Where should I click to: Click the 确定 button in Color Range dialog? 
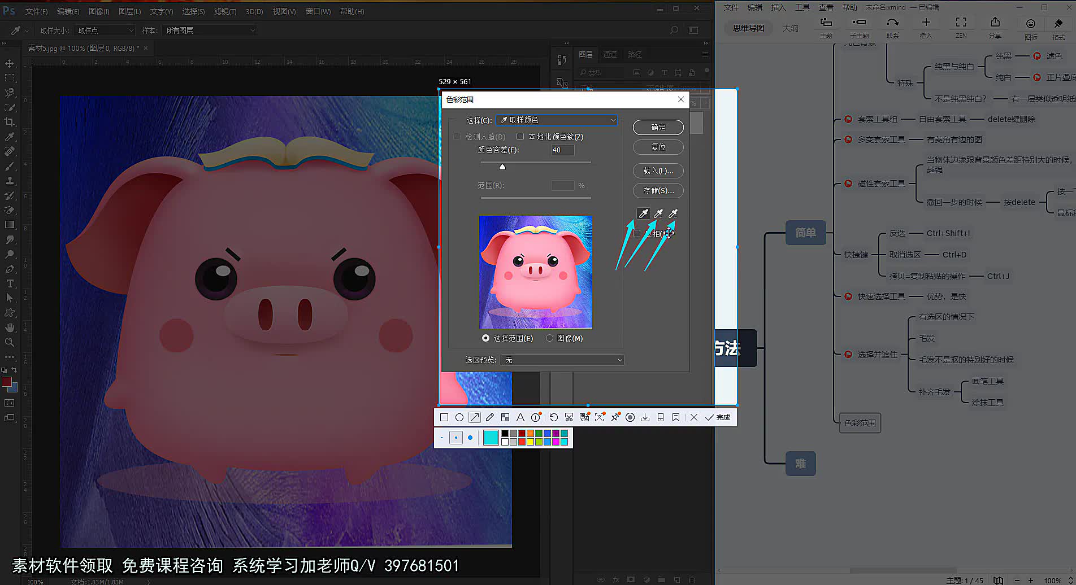point(658,127)
